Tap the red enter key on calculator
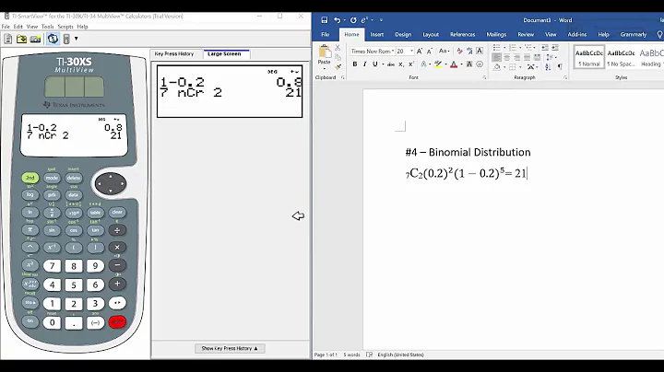This screenshot has width=664, height=372. (117, 322)
